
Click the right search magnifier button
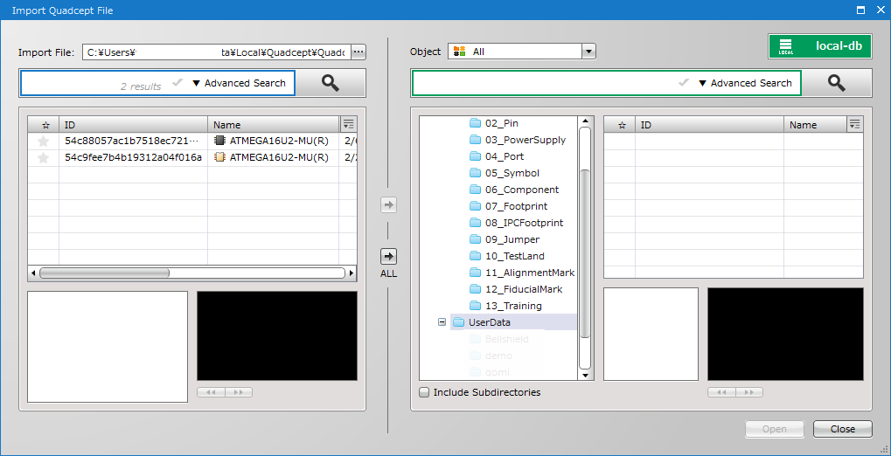point(837,83)
